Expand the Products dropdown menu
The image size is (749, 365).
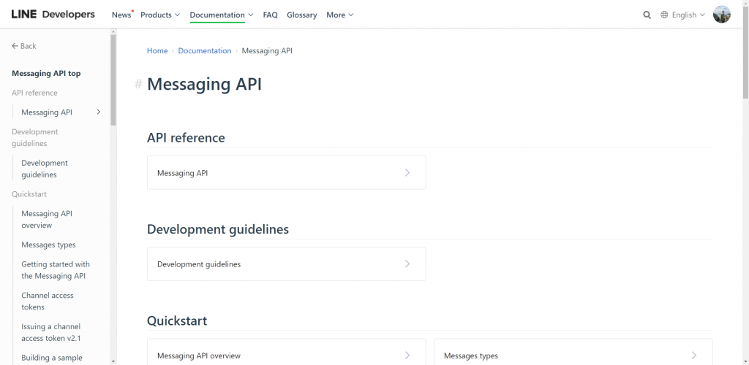point(159,15)
